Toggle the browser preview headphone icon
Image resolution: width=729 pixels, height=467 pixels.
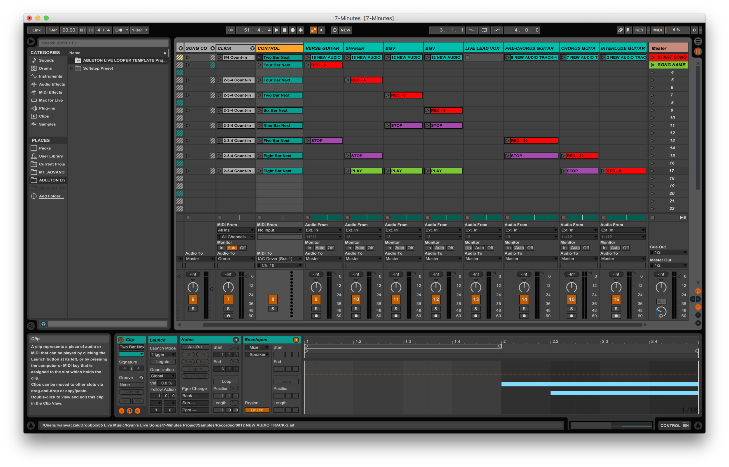[x=43, y=324]
